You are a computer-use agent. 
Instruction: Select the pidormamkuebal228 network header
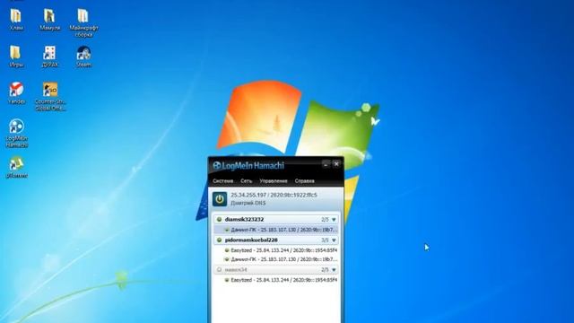pyautogui.click(x=276, y=240)
